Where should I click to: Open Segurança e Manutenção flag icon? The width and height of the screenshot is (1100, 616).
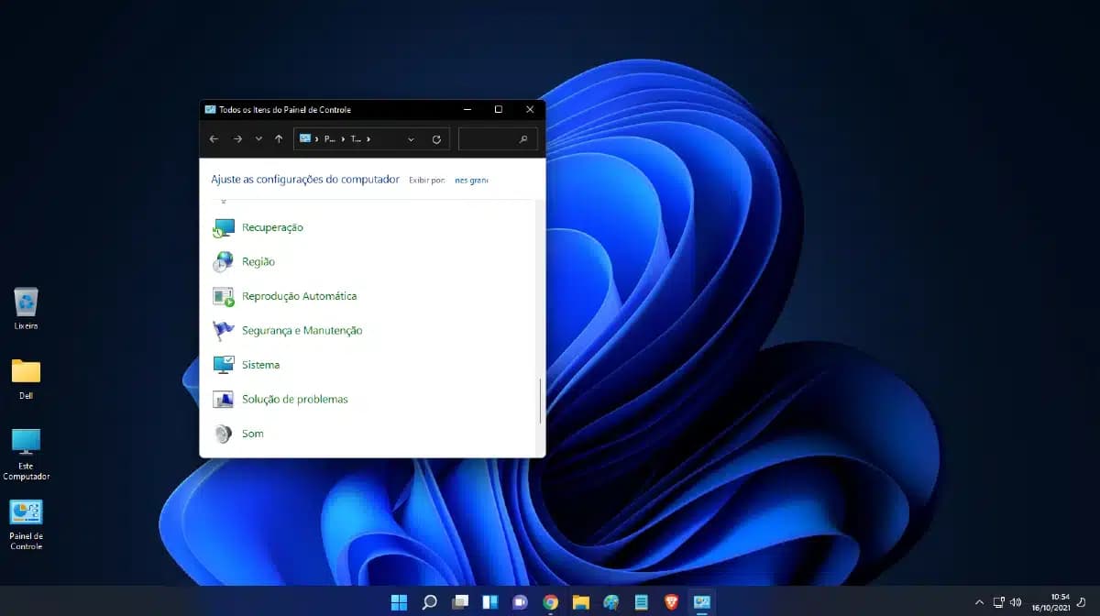[223, 331]
